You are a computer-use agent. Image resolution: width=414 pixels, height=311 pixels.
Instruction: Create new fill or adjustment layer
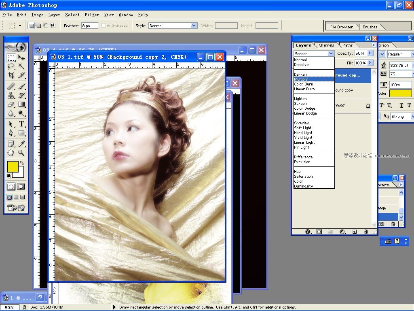point(342,232)
